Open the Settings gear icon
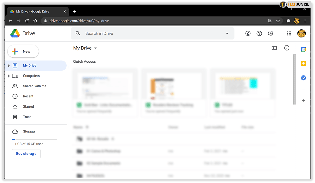This screenshot has height=183, width=315. point(270,33)
